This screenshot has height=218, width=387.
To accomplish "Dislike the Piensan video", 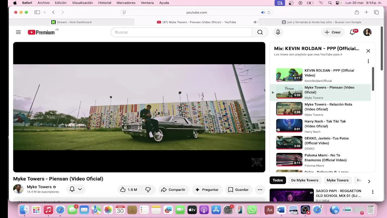I will point(148,190).
